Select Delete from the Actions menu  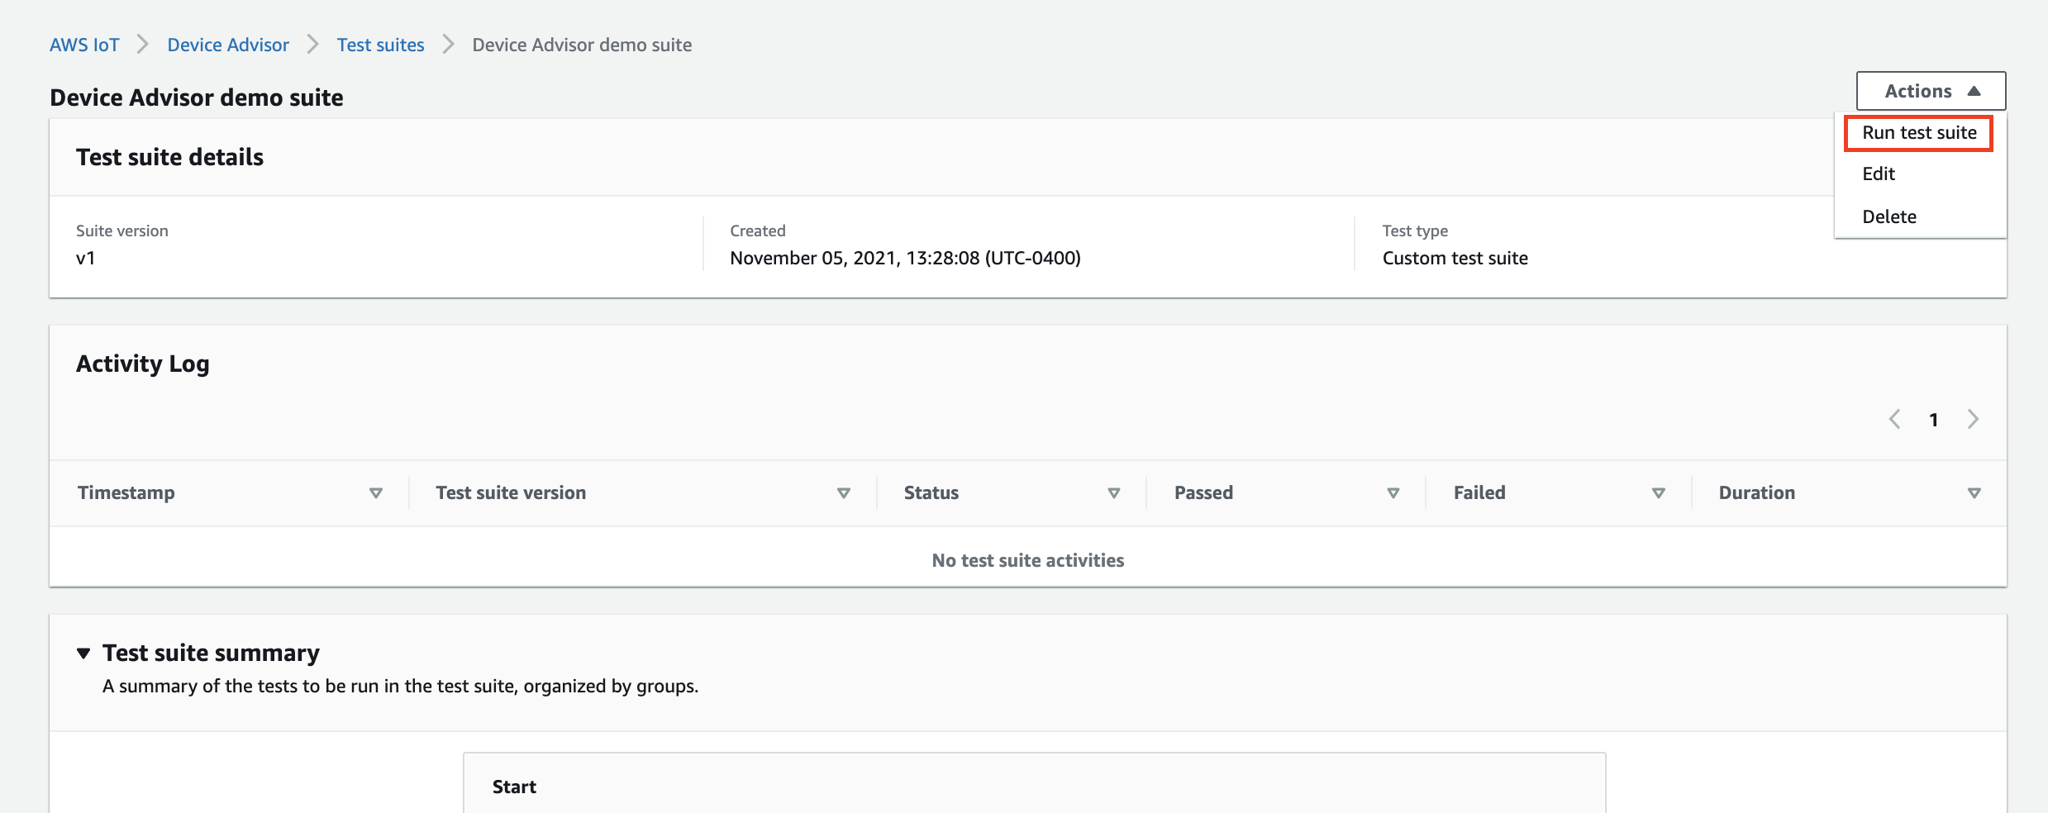[x=1889, y=216]
